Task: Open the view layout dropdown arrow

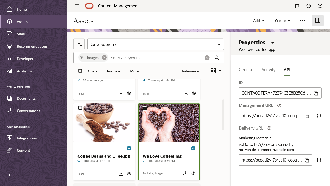Action: tap(220, 71)
